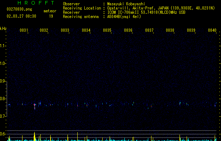This screenshot has height=141, width=221.
Task: Click the tallest yellow intensity peak after 0831
Action: point(34,136)
